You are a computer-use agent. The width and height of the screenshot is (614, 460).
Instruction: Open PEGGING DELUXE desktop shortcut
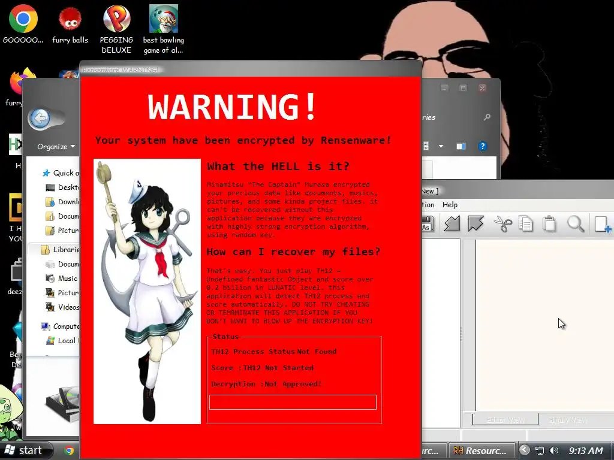pyautogui.click(x=116, y=29)
